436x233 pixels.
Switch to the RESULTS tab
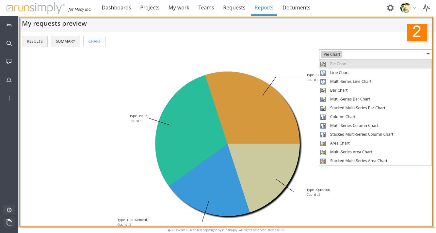click(x=35, y=41)
